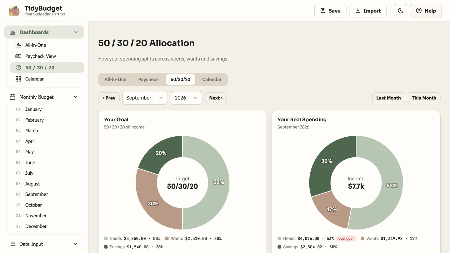
Task: Click the Dashboards bar-chart icon
Action: click(x=12, y=32)
